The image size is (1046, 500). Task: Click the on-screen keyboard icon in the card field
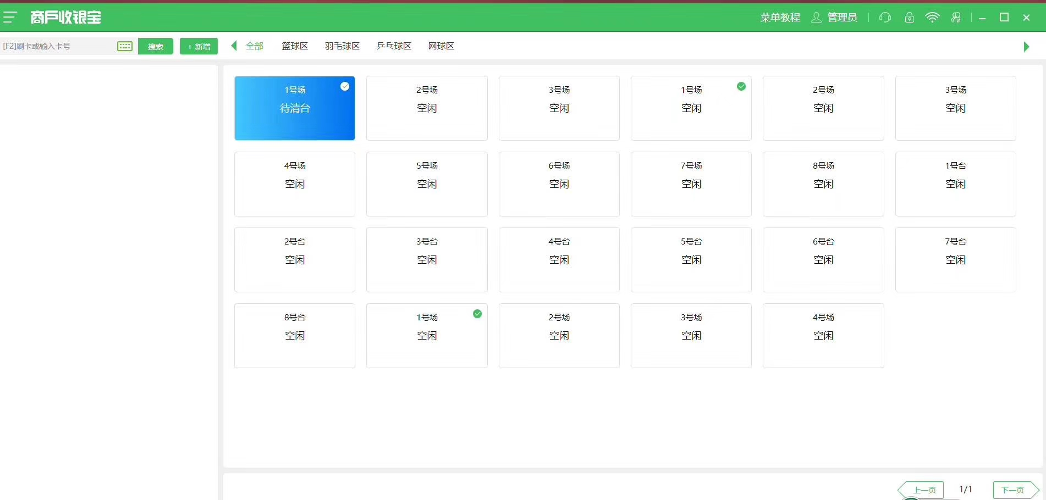coord(125,46)
